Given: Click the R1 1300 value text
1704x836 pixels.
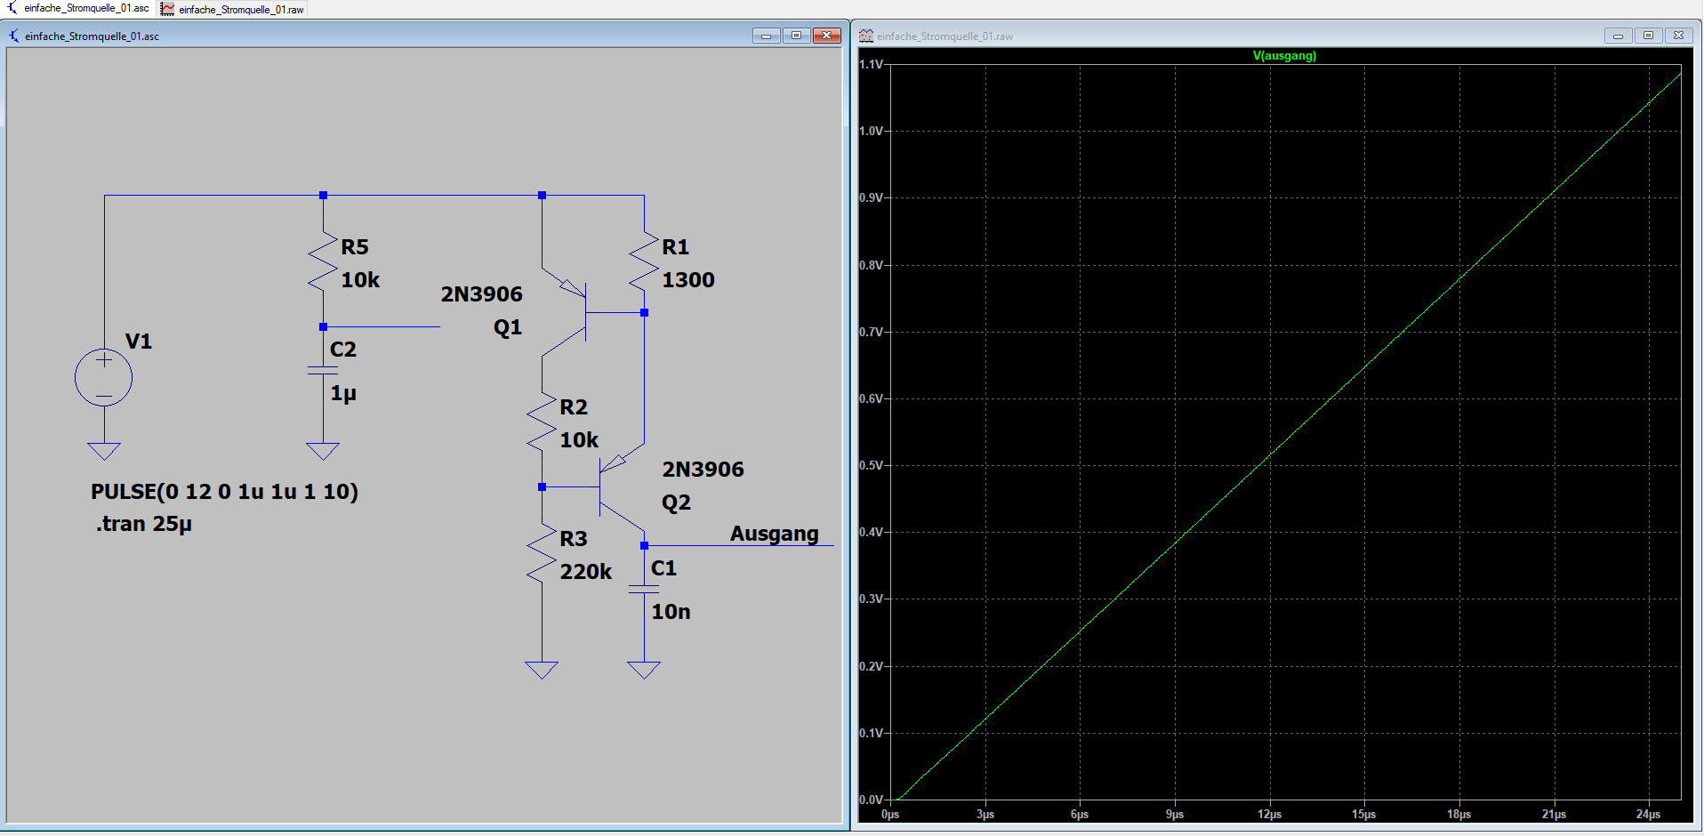Looking at the screenshot, I should click(x=688, y=280).
